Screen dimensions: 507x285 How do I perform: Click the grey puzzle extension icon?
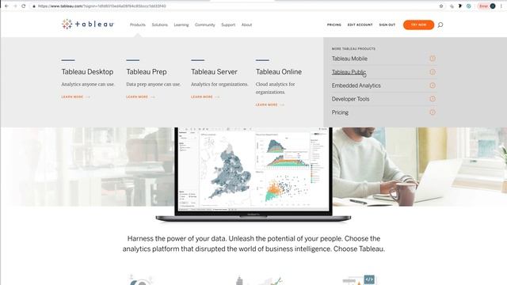click(452, 6)
